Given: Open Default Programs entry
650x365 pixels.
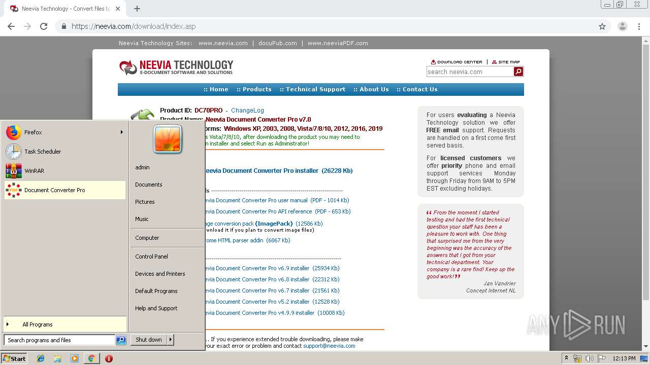Looking at the screenshot, I should (x=156, y=291).
